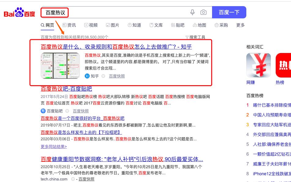Click the 百度一下 search button
The height and width of the screenshot is (182, 291).
229,12
